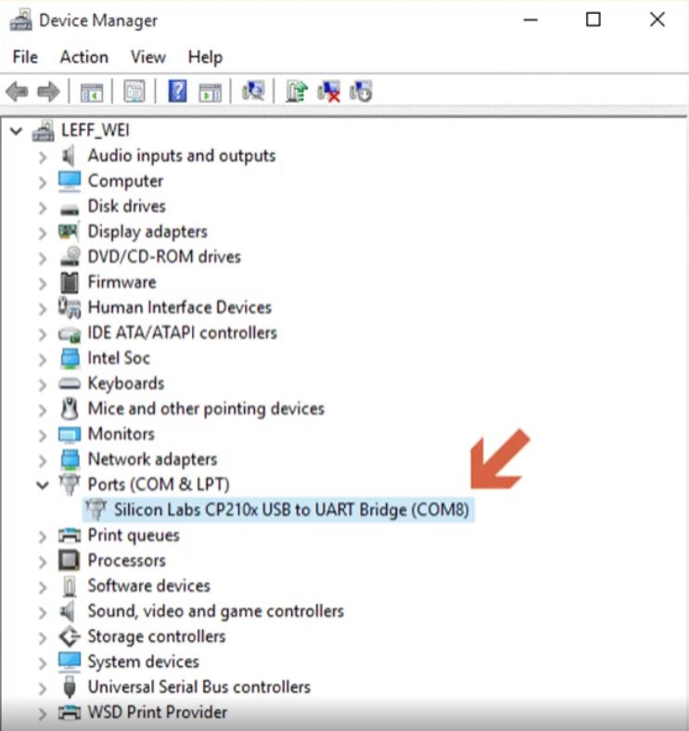The image size is (689, 731).
Task: Open the Help menu
Action: pos(205,58)
